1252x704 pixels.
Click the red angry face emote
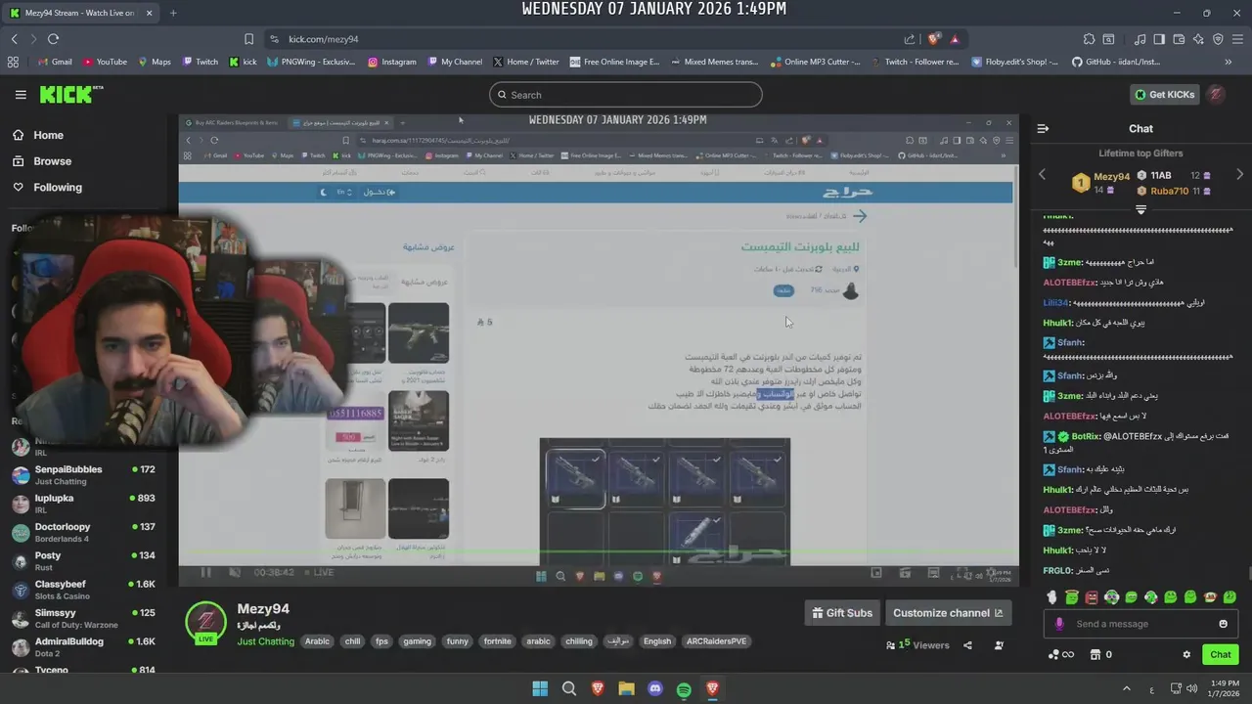[x=1092, y=596]
